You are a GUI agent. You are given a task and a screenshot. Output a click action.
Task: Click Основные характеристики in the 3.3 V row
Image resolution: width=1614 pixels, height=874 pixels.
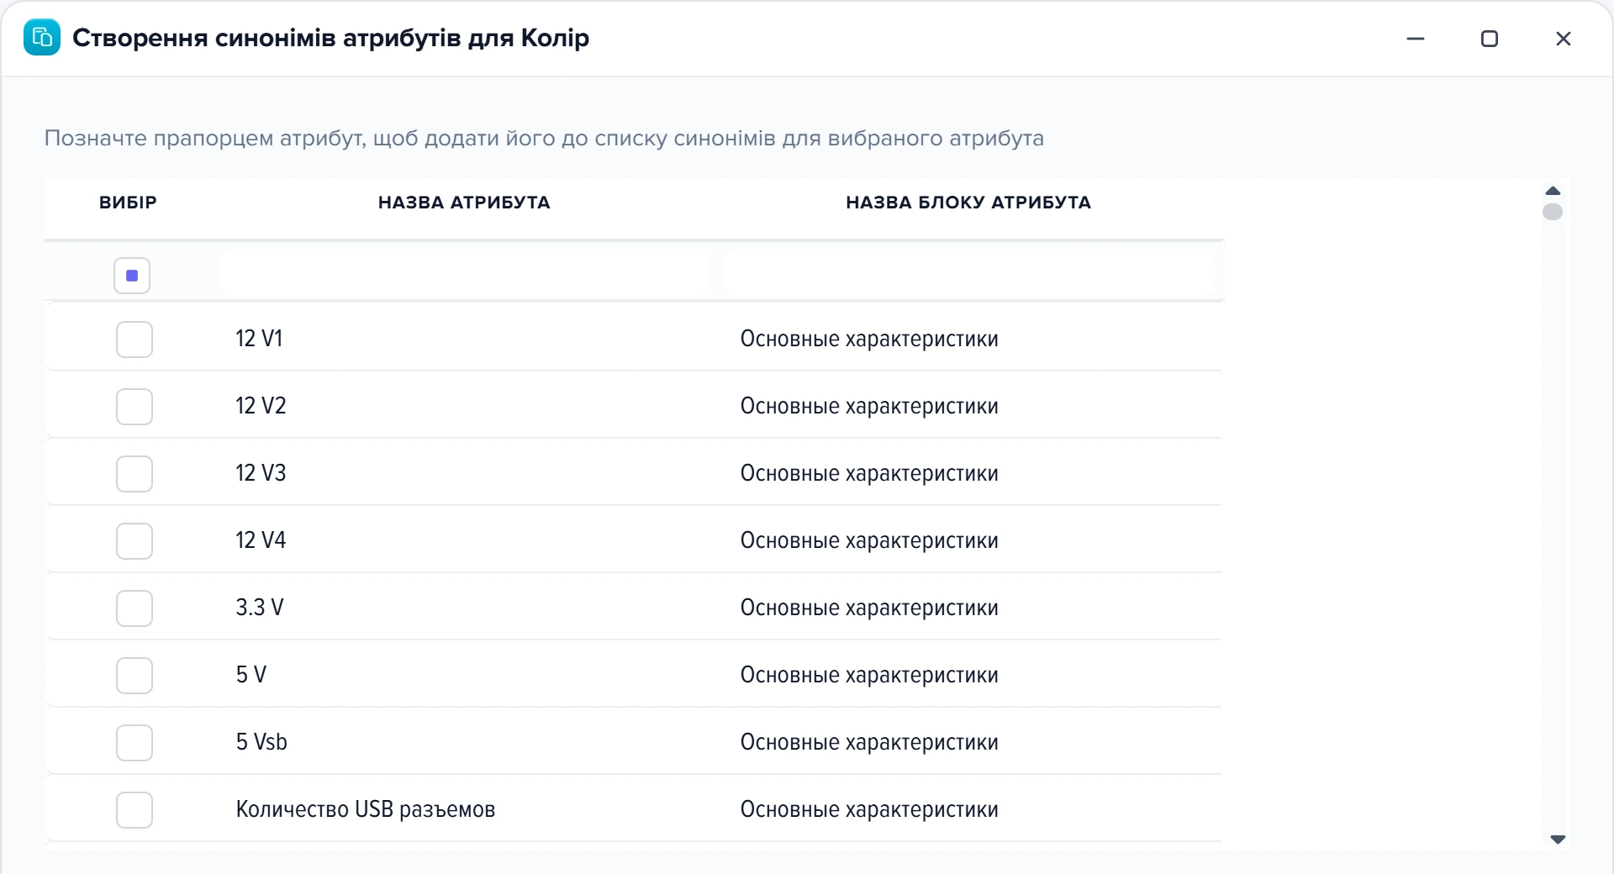(869, 608)
